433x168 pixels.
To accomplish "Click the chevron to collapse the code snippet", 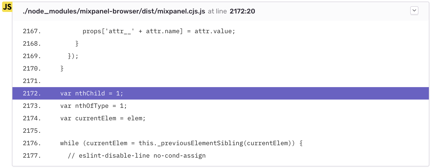I will pyautogui.click(x=414, y=11).
